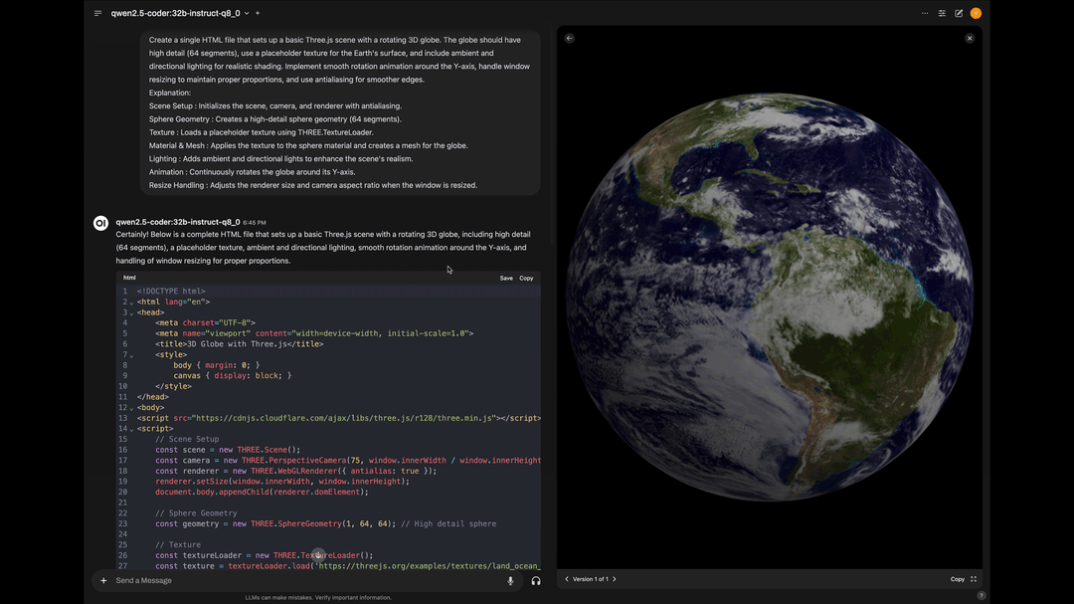The image size is (1074, 604).
Task: Click 'Resize Handling' line in user prompt
Action: coord(313,185)
